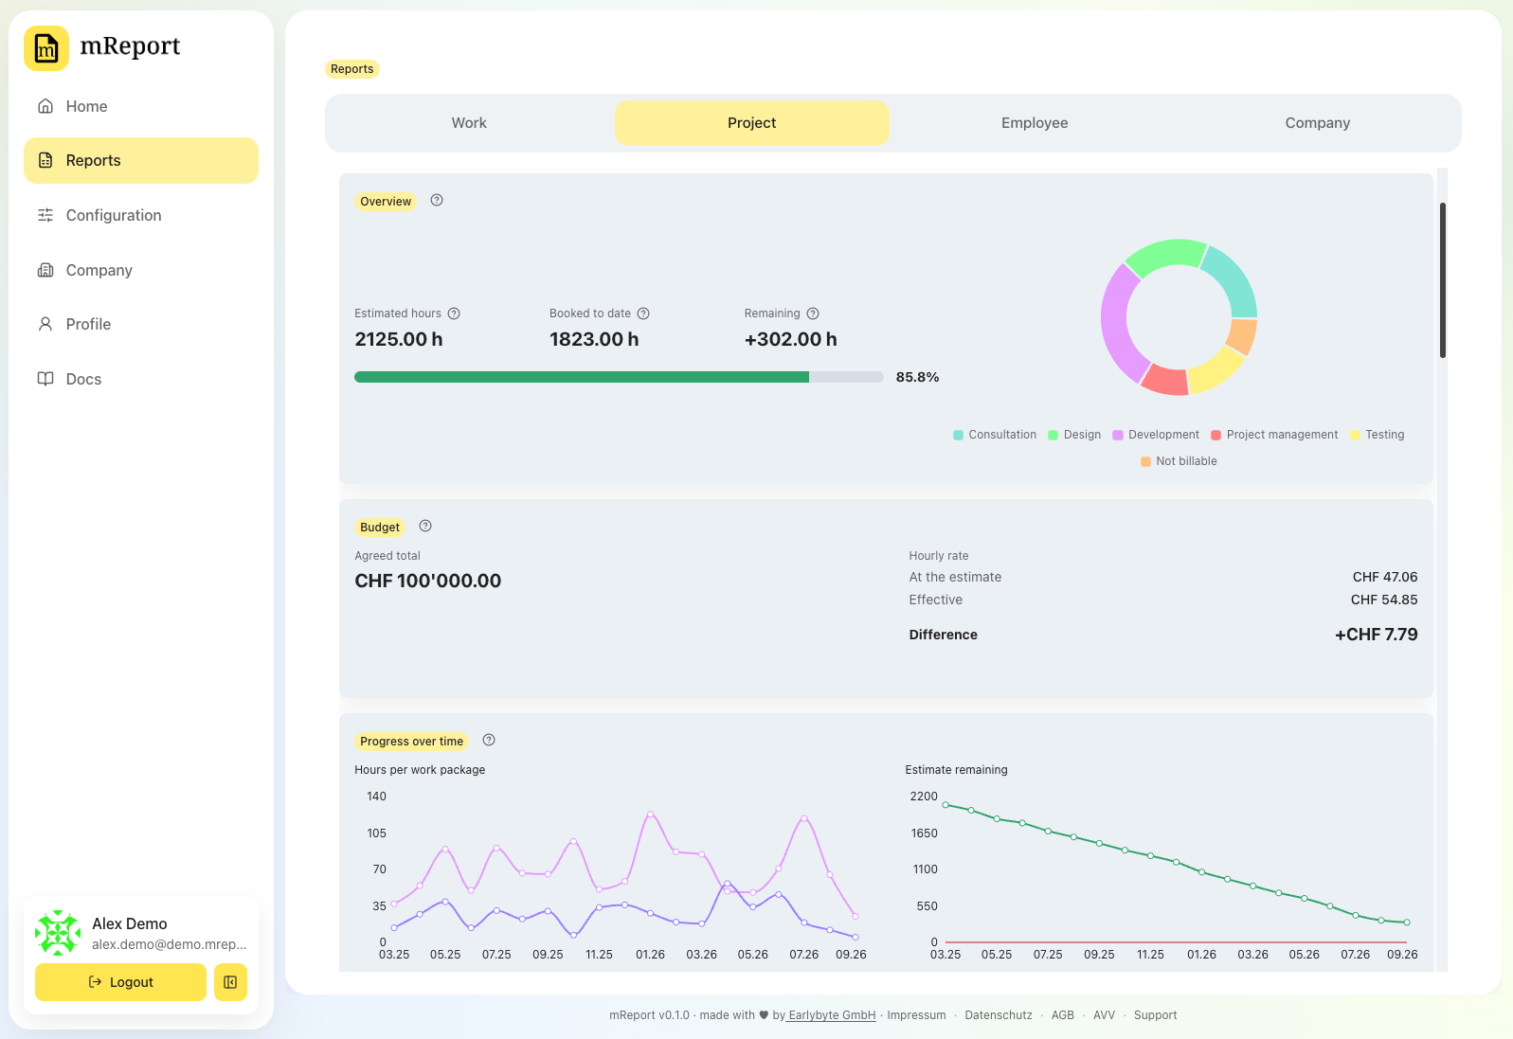
Task: Toggle Design legend swatch
Action: (1053, 436)
